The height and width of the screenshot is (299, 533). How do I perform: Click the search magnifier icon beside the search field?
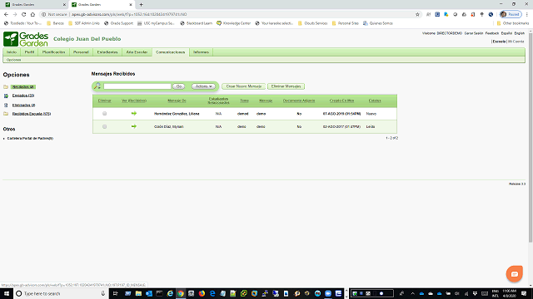(97, 86)
